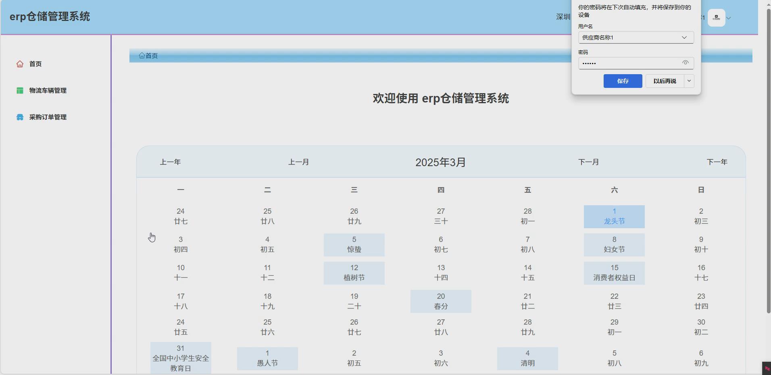Select day 22 廿三 on the calendar

(614, 301)
